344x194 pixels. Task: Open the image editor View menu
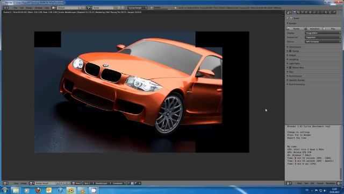tap(16, 183)
